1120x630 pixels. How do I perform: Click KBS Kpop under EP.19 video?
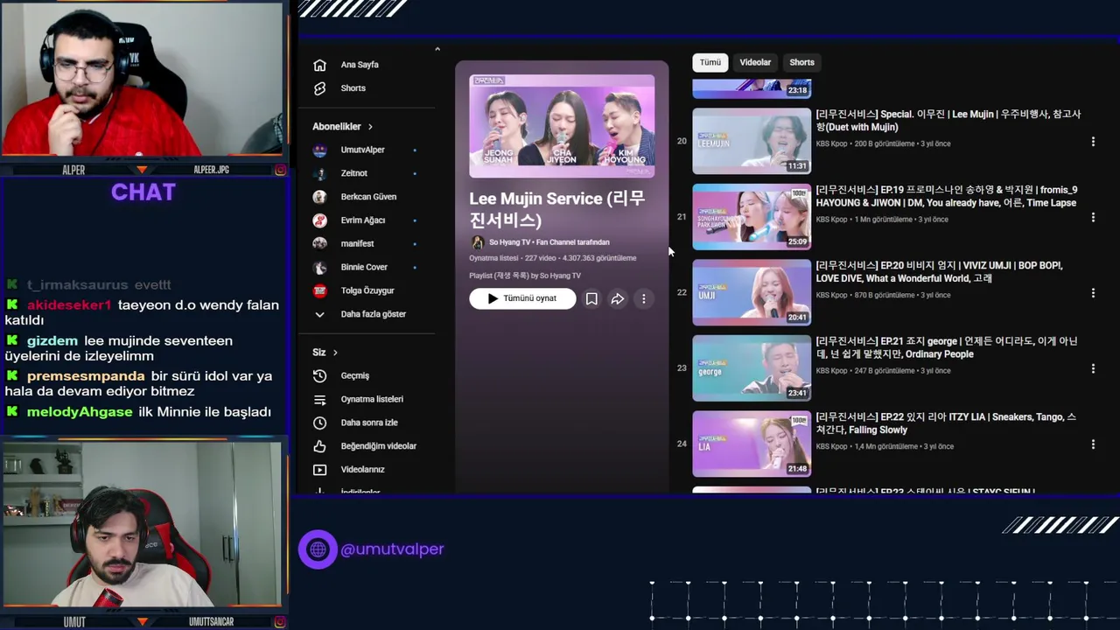[x=831, y=220]
